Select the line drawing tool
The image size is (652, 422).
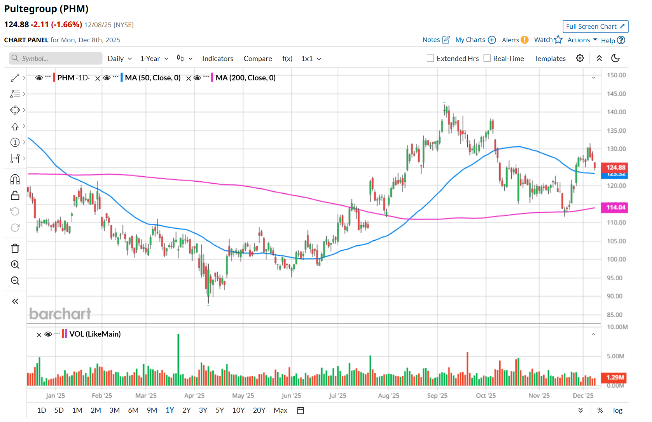point(15,78)
